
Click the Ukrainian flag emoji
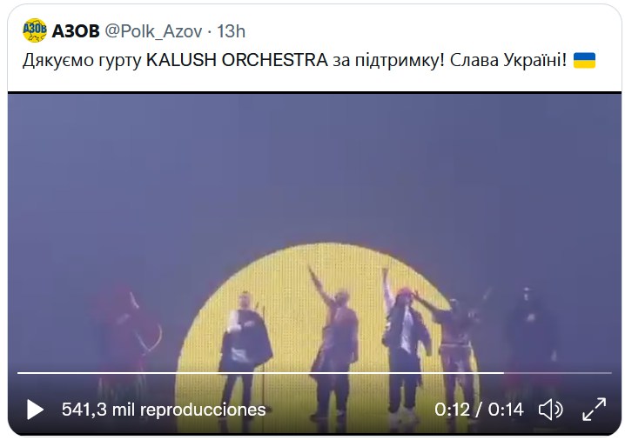pos(584,61)
